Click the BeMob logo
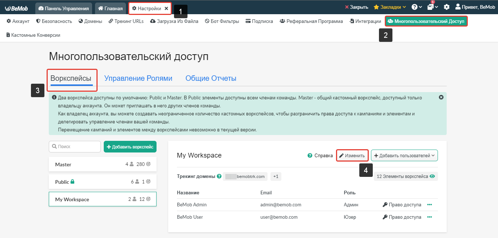This screenshot has height=238, width=498. tap(16, 8)
